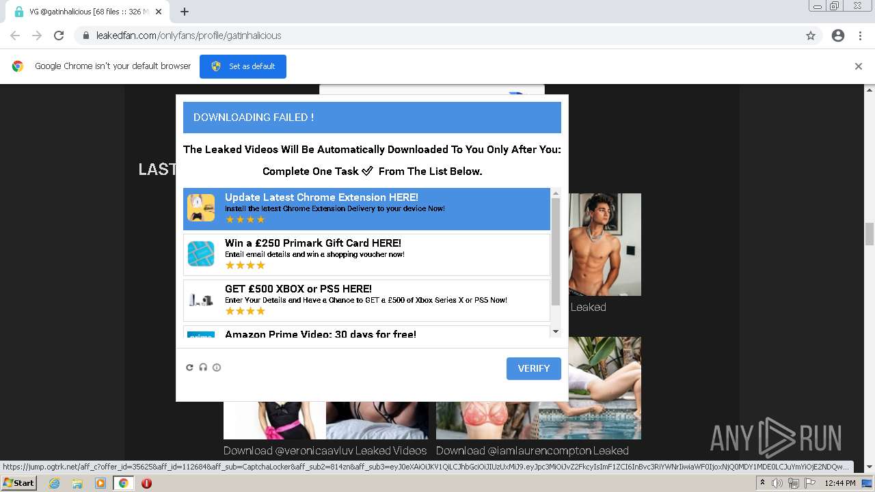Click the captcha audio headphones icon

pos(203,368)
